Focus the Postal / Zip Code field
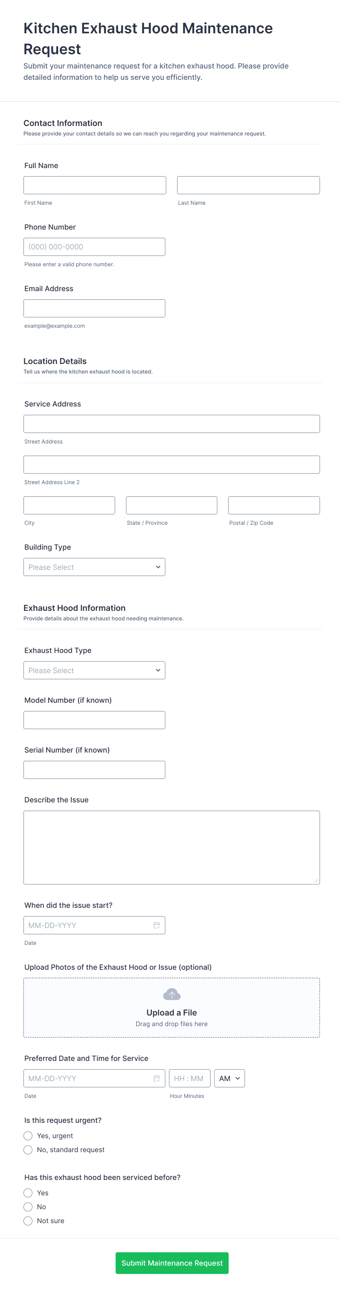The width and height of the screenshot is (340, 1292). click(274, 505)
